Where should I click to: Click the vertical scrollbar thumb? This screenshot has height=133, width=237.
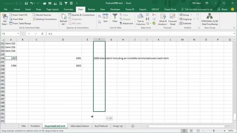pyautogui.click(x=235, y=117)
